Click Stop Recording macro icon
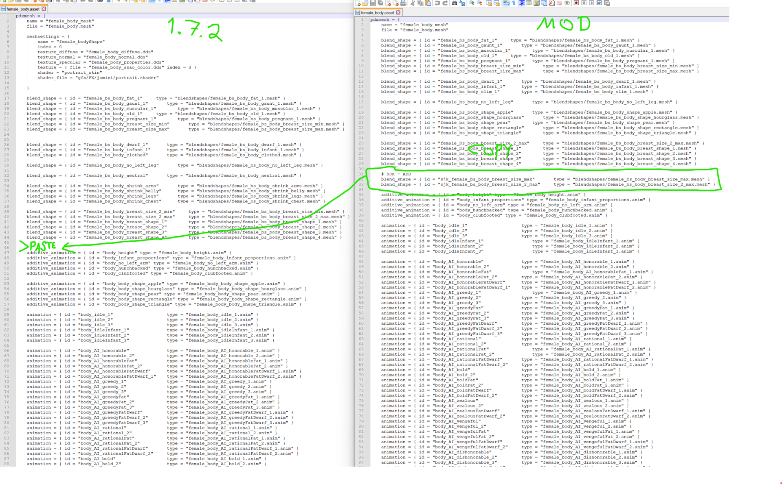Image resolution: width=782 pixels, height=484 pixels. (x=584, y=3)
